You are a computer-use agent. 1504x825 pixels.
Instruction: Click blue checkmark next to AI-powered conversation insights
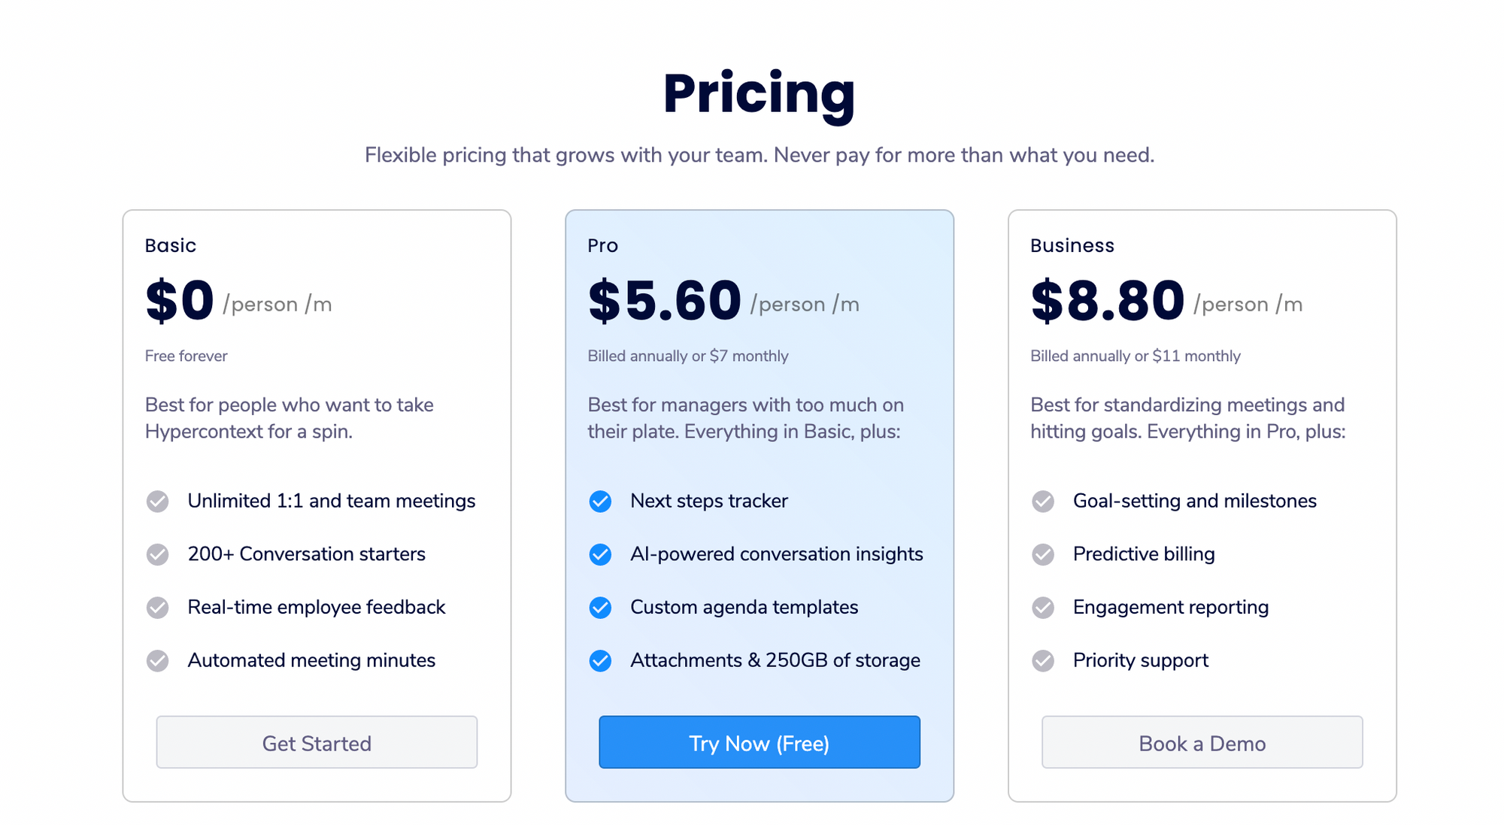[x=600, y=554]
